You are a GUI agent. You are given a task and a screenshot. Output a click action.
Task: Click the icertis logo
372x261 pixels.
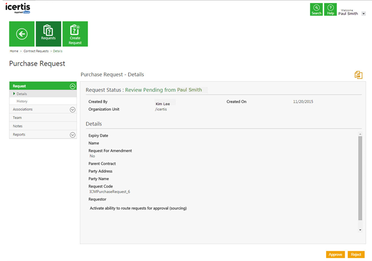[18, 8]
